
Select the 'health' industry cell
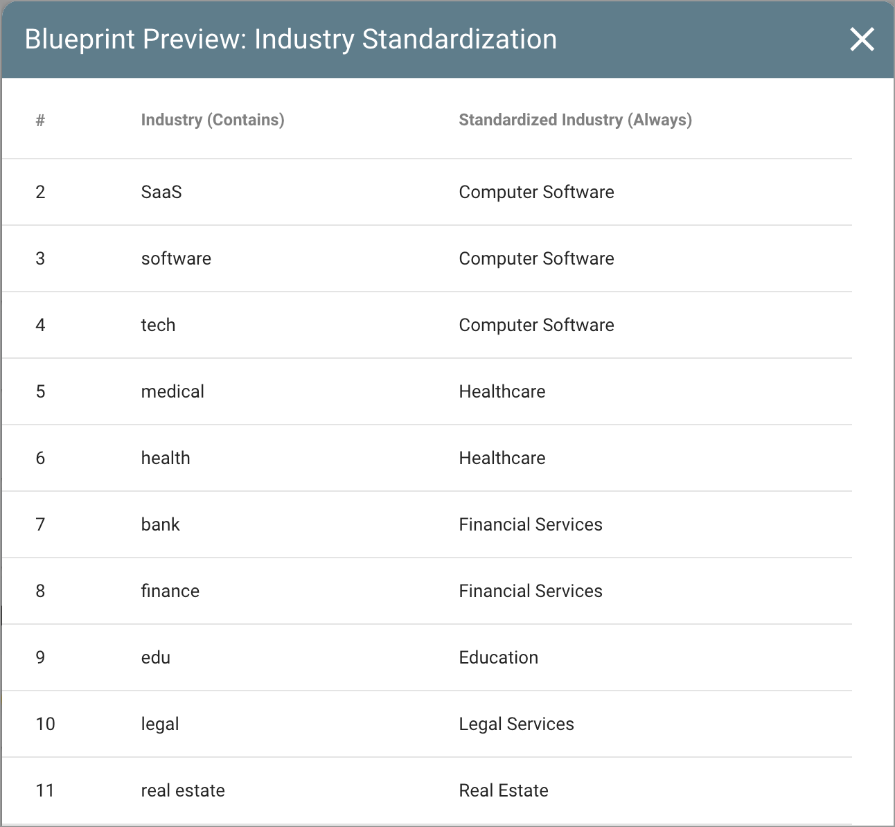166,458
